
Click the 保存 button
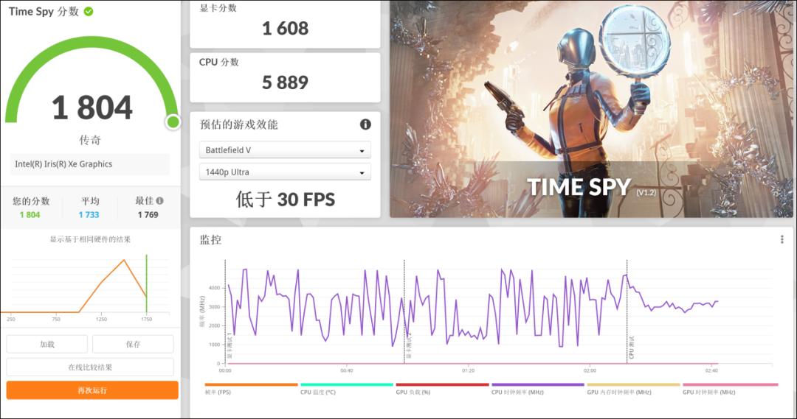point(133,344)
